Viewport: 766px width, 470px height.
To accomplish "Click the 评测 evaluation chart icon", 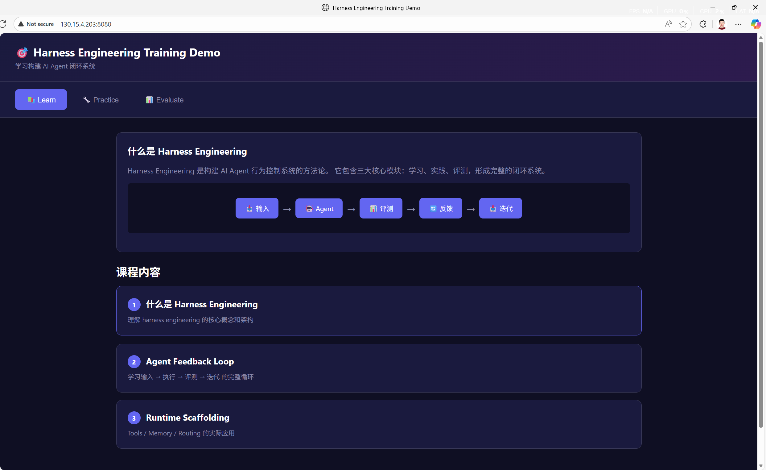I will [373, 208].
